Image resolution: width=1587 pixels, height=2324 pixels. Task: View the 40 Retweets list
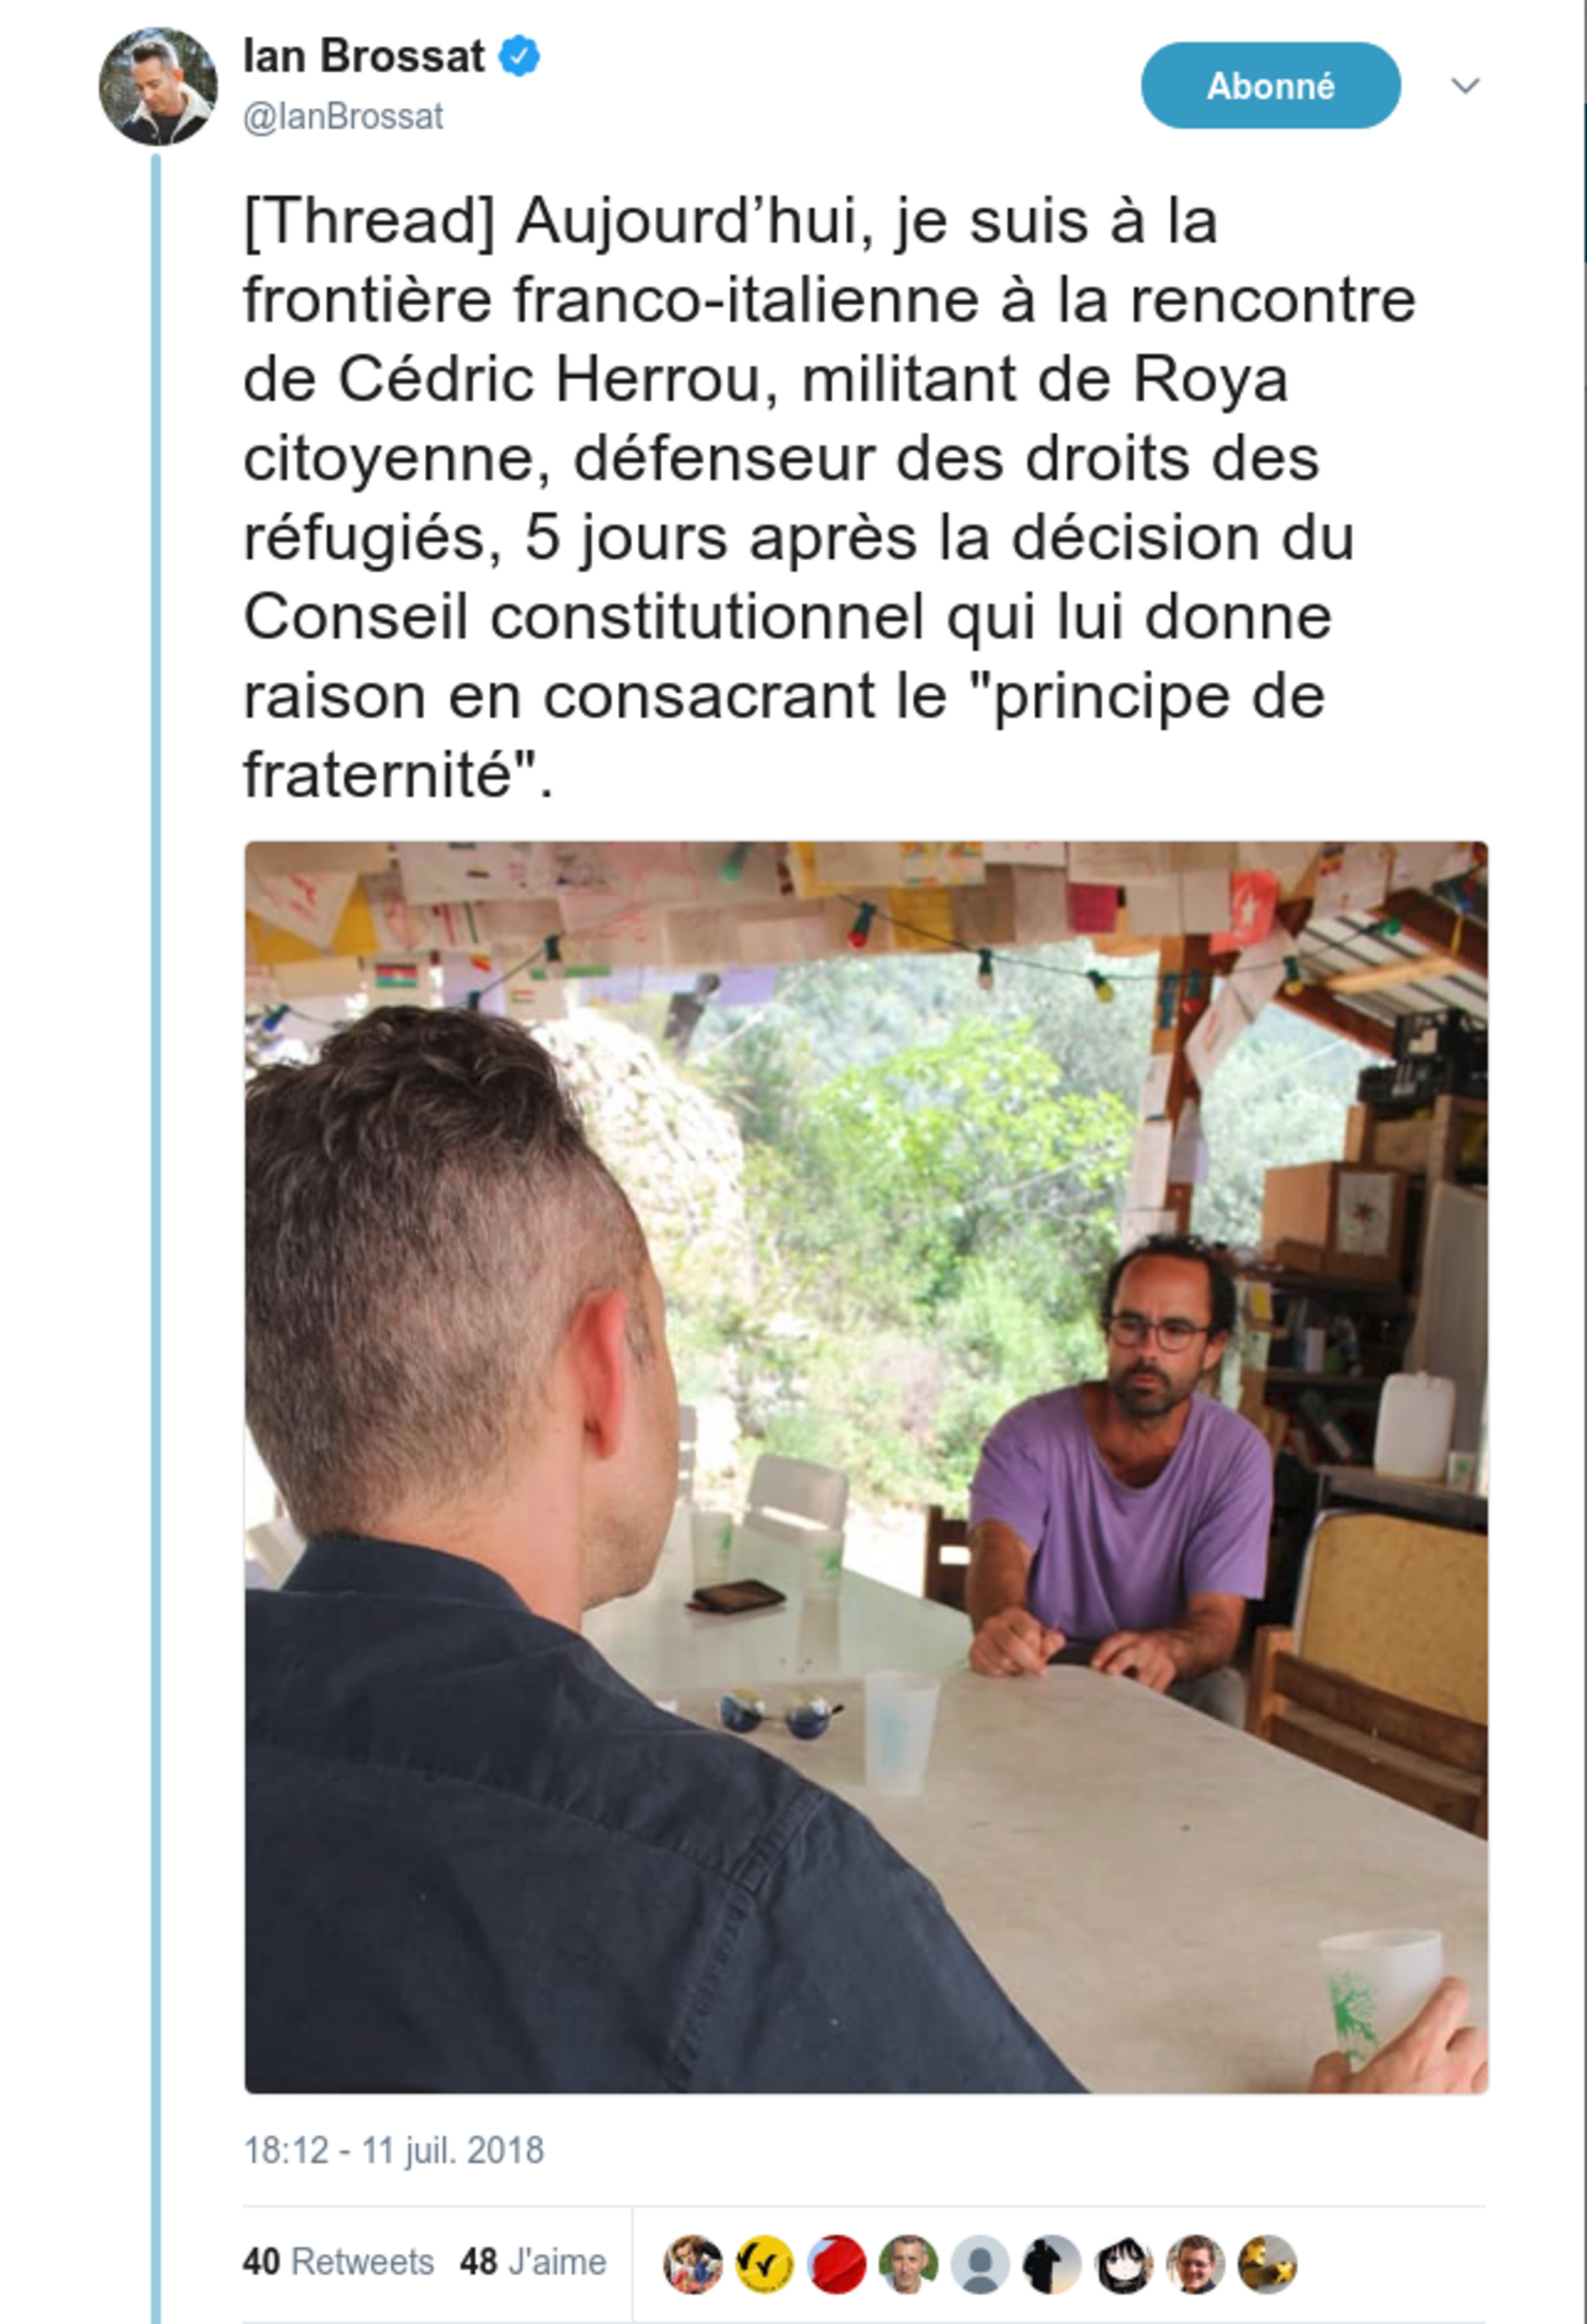tap(338, 2262)
